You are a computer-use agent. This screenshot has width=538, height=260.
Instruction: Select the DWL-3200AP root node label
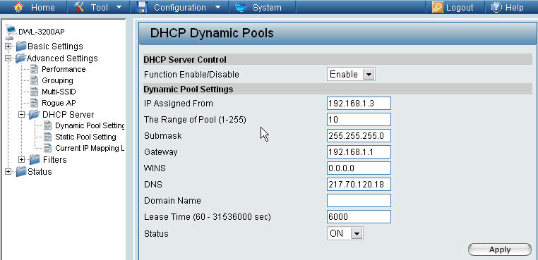(x=41, y=32)
